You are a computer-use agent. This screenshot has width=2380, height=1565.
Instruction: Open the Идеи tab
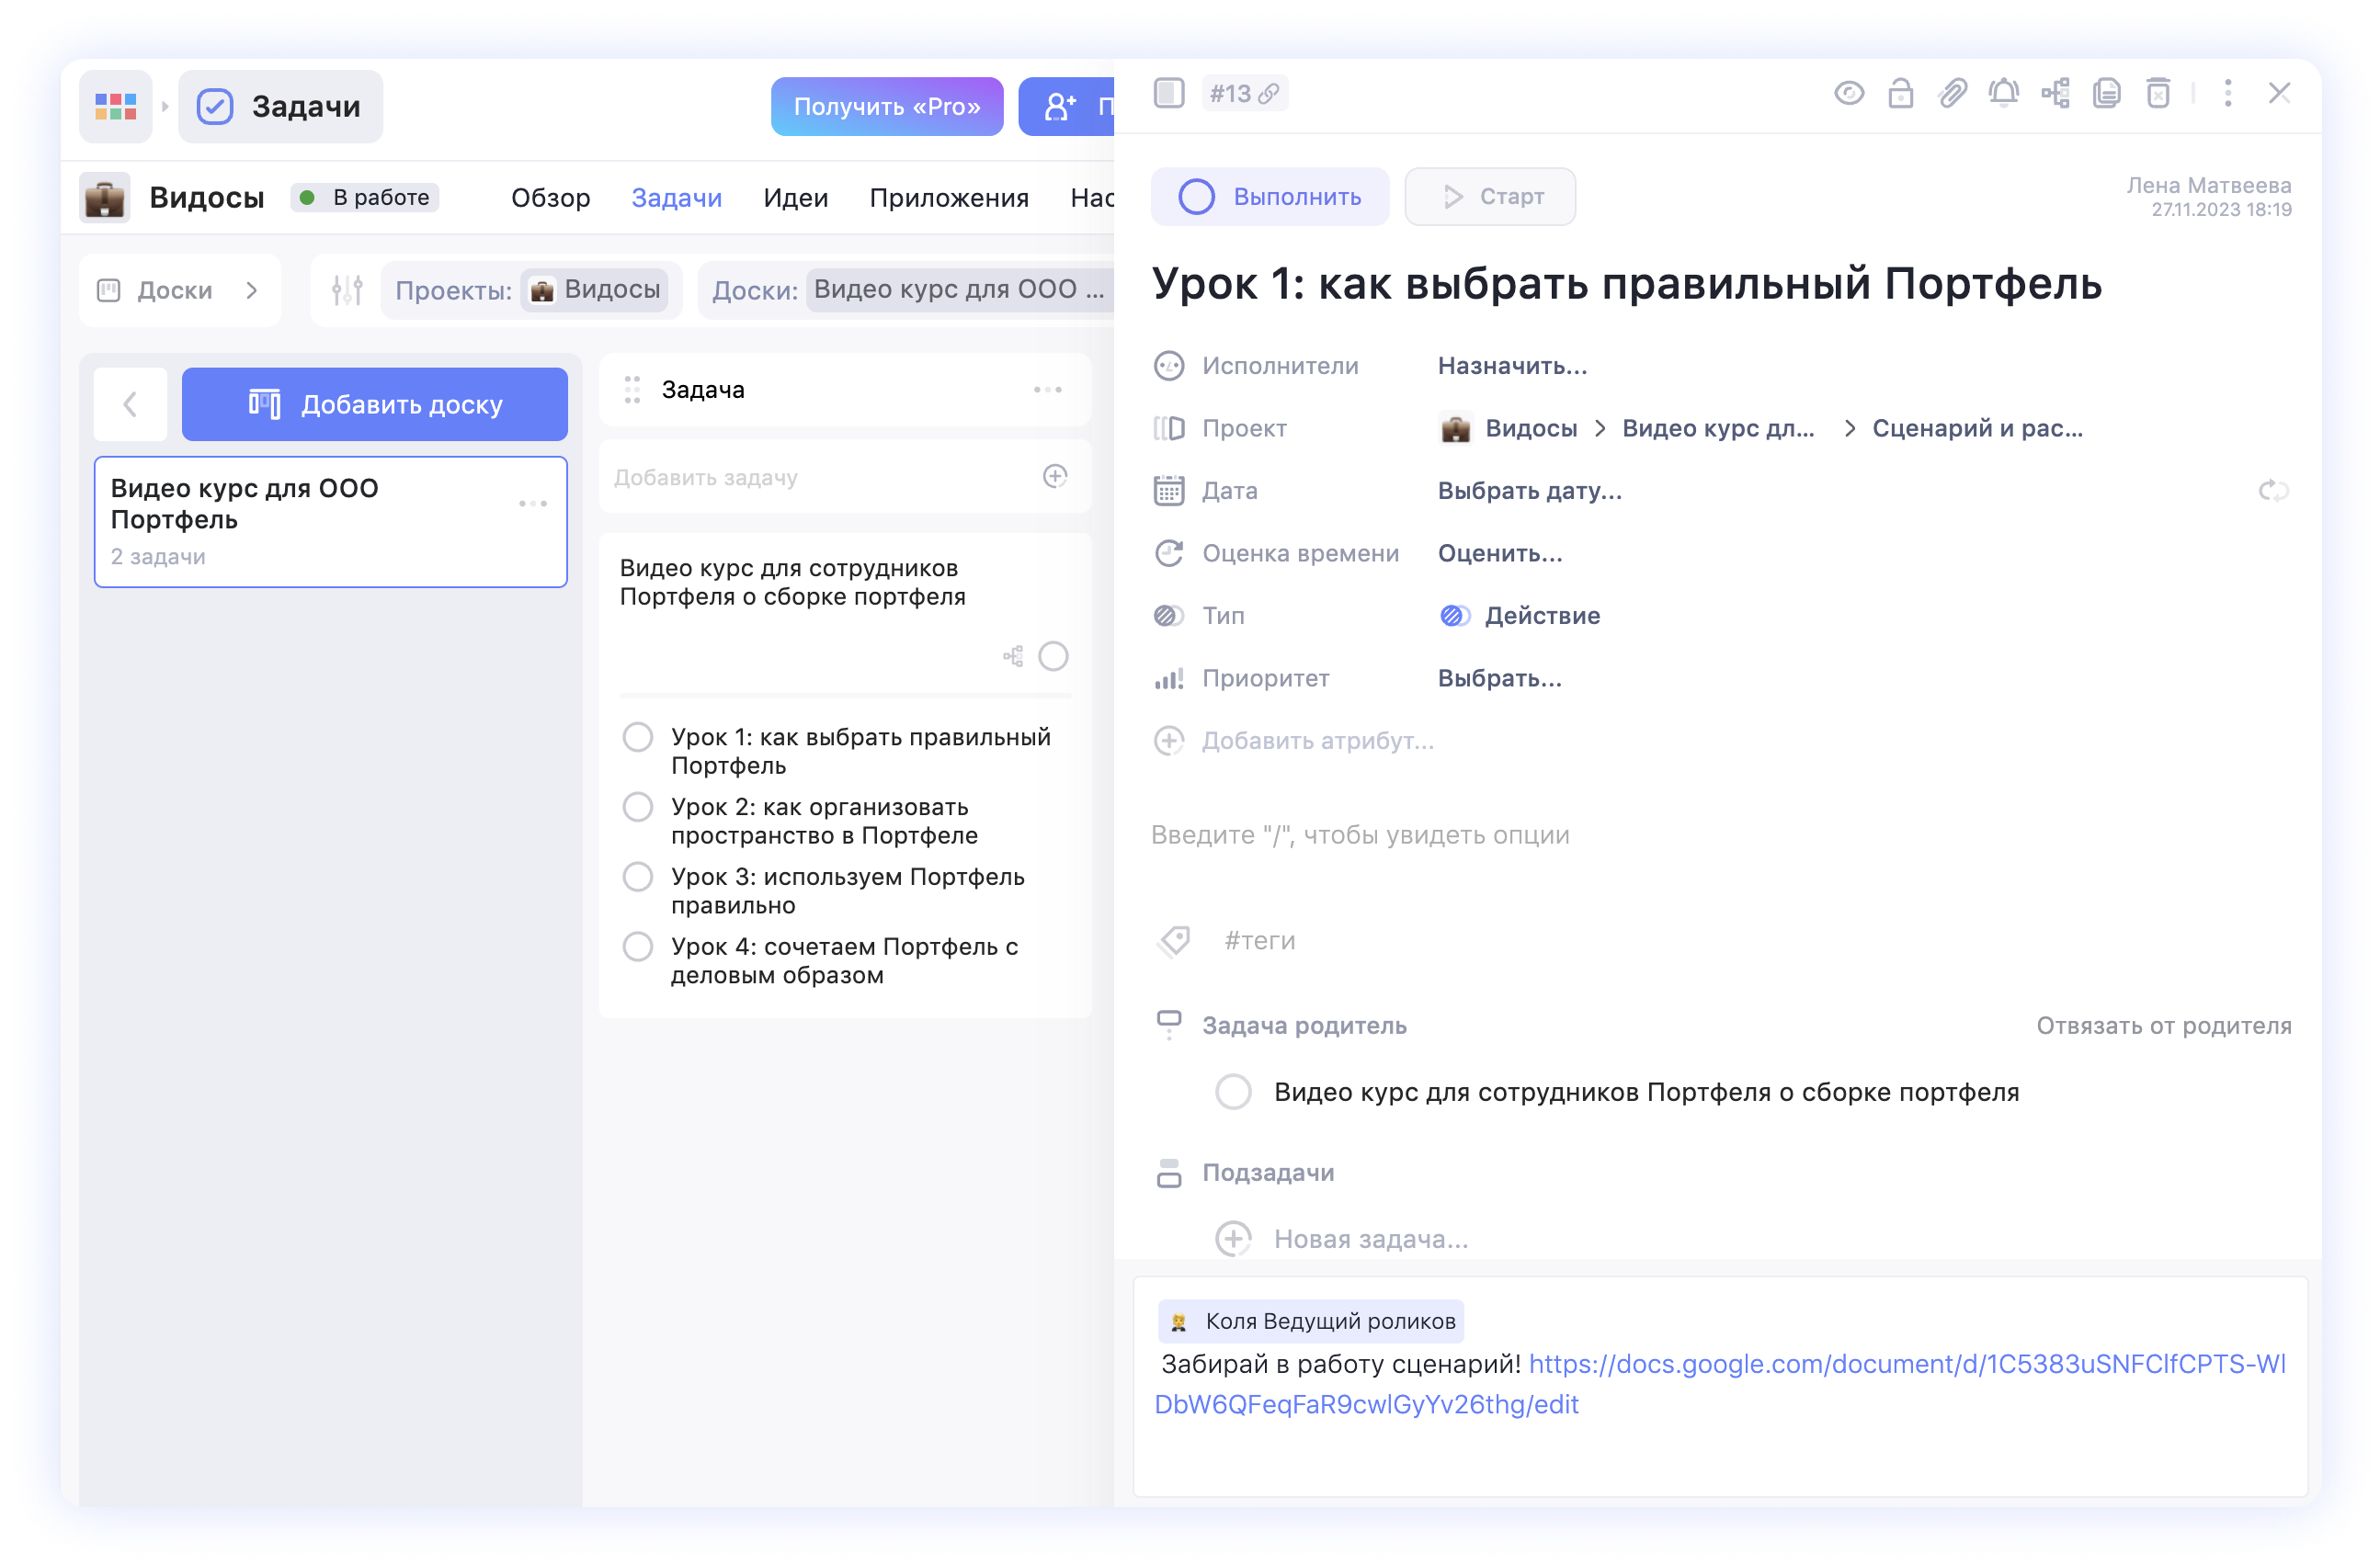click(795, 198)
